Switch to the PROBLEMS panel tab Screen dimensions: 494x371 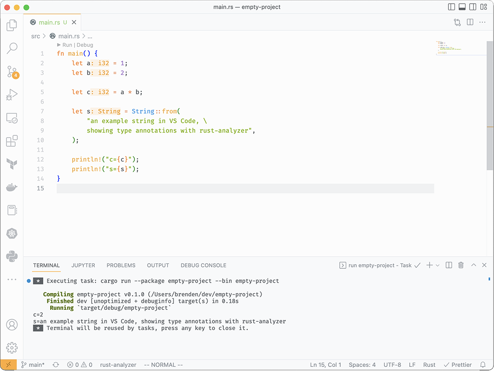[121, 266]
